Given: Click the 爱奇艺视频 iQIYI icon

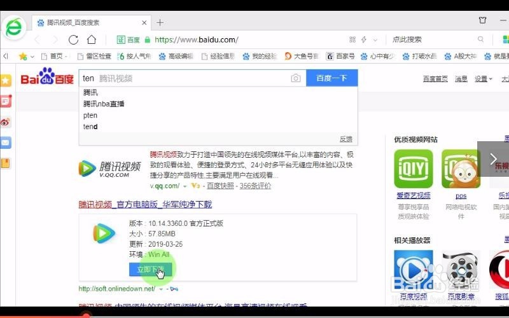Looking at the screenshot, I should click(413, 169).
